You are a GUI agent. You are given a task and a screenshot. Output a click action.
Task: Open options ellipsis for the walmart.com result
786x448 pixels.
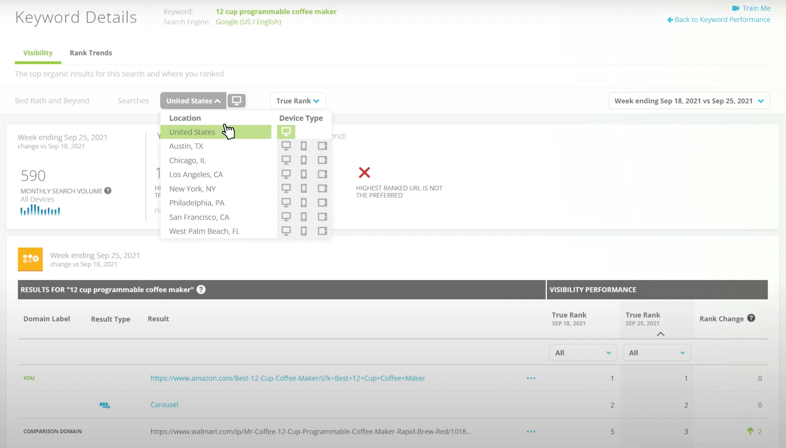click(531, 432)
